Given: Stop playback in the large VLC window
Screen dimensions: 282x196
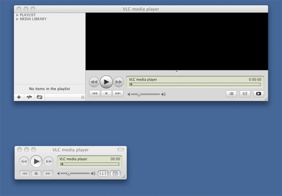Looking at the screenshot, I should tap(106, 93).
